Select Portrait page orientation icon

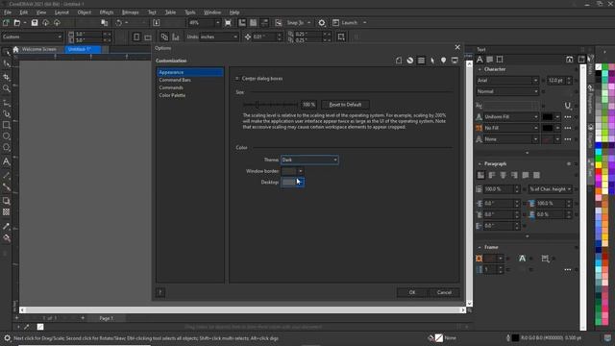[x=136, y=37]
